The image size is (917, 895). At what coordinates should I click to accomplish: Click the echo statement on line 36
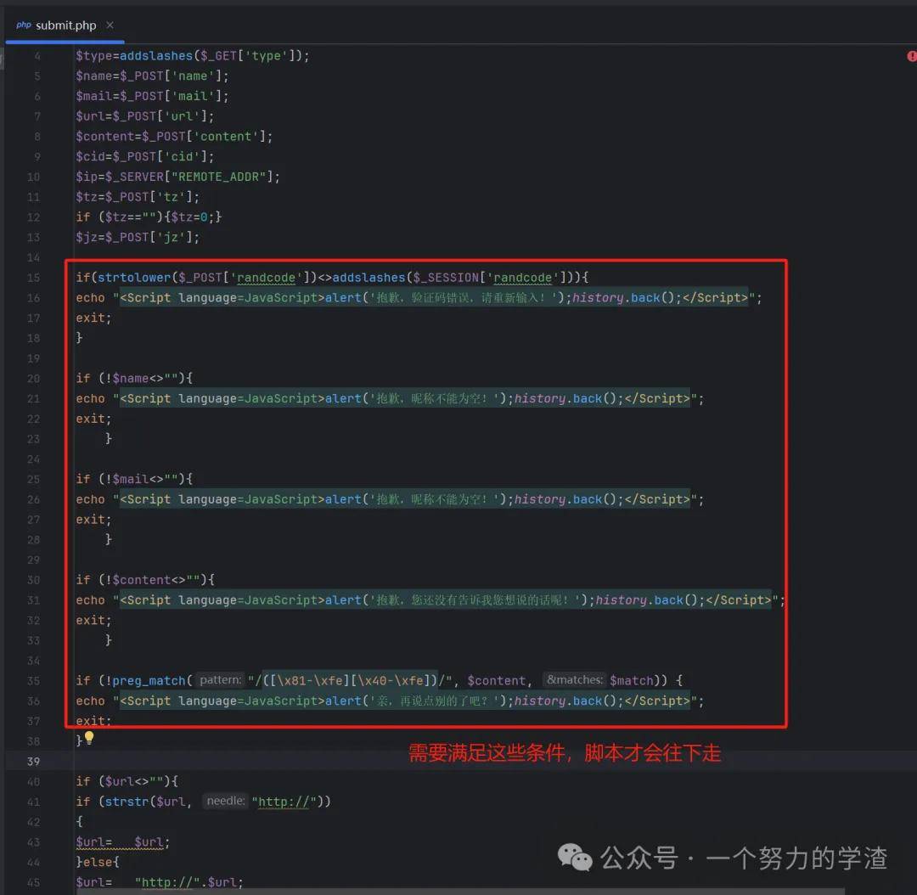390,701
